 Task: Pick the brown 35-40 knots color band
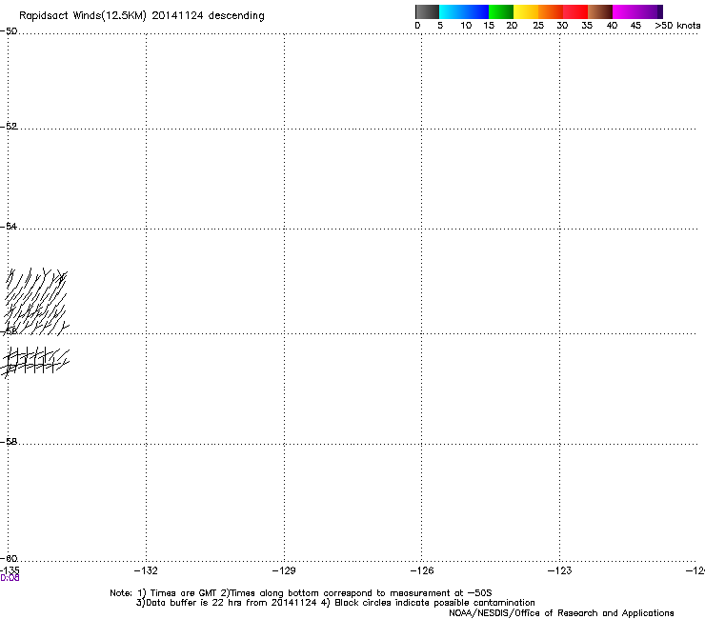600,11
